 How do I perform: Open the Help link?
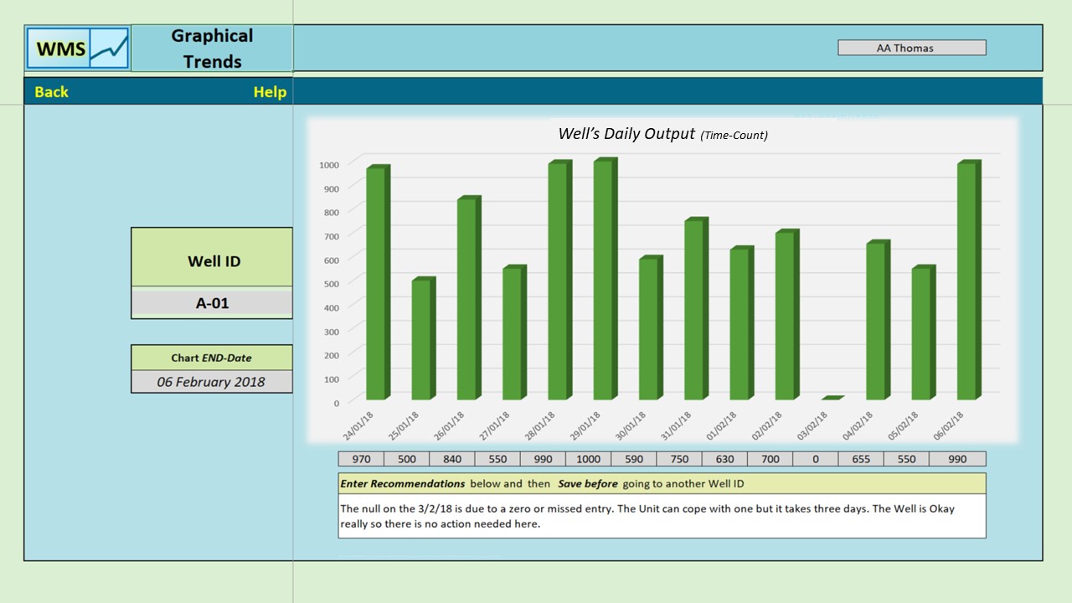tap(270, 92)
